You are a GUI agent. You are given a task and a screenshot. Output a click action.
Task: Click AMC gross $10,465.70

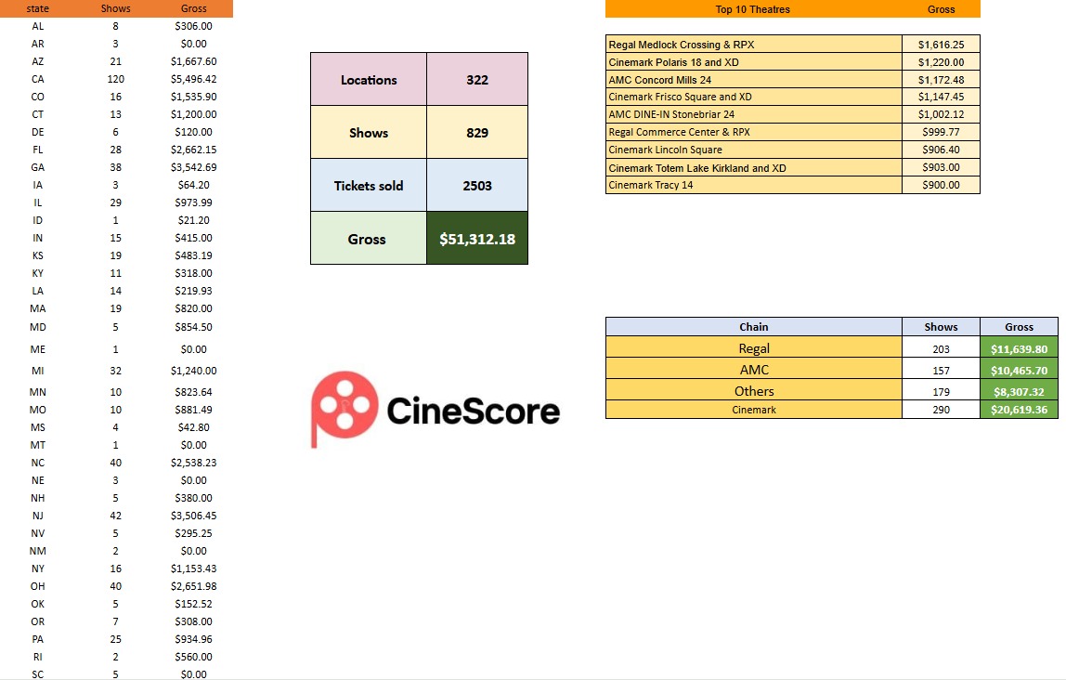1019,370
